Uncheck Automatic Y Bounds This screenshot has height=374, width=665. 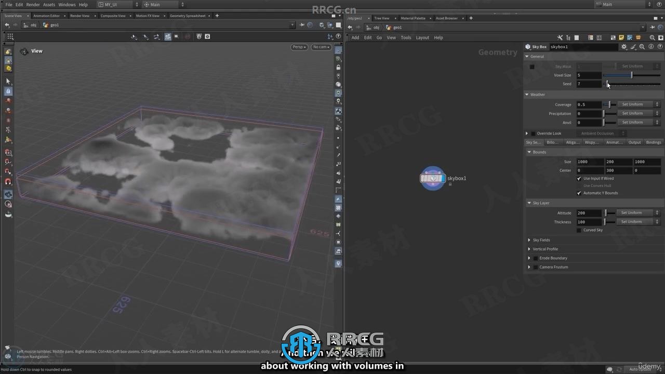tap(579, 193)
